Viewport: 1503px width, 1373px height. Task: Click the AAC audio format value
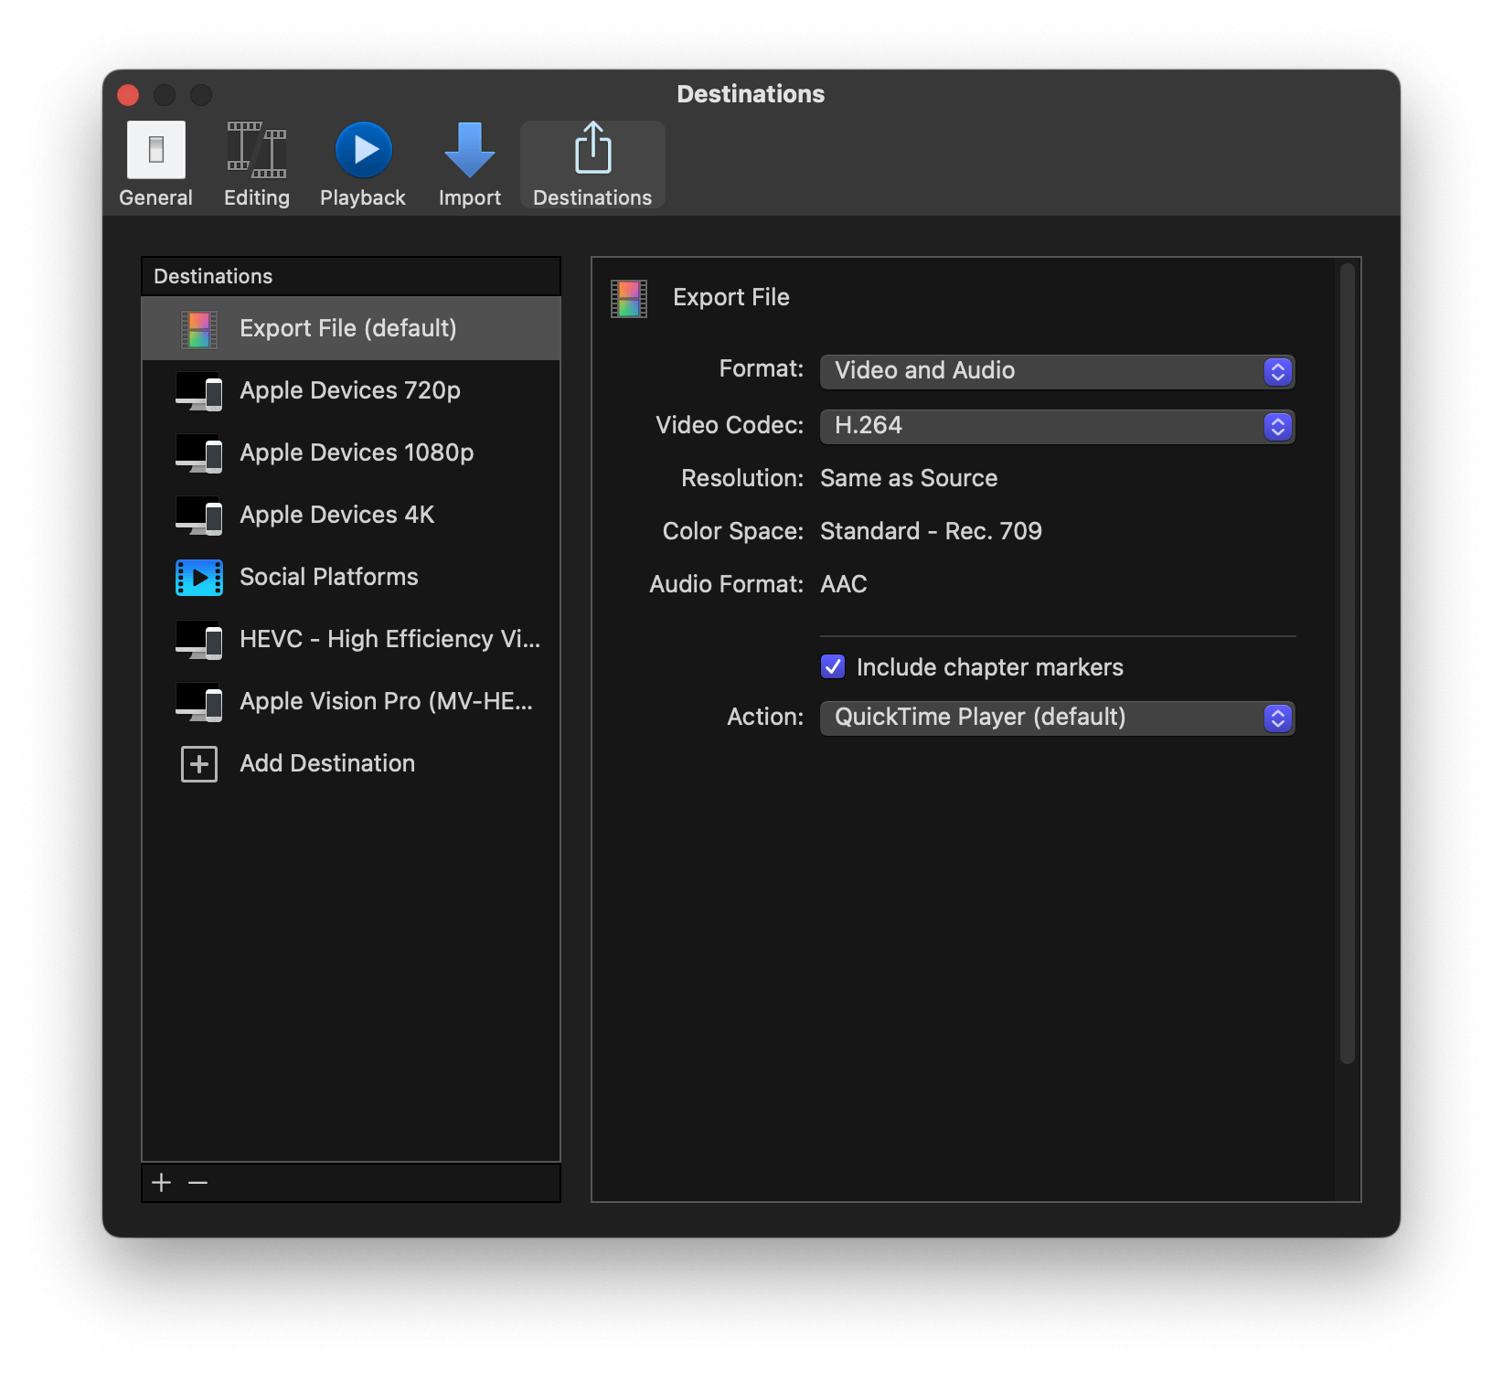click(x=843, y=584)
